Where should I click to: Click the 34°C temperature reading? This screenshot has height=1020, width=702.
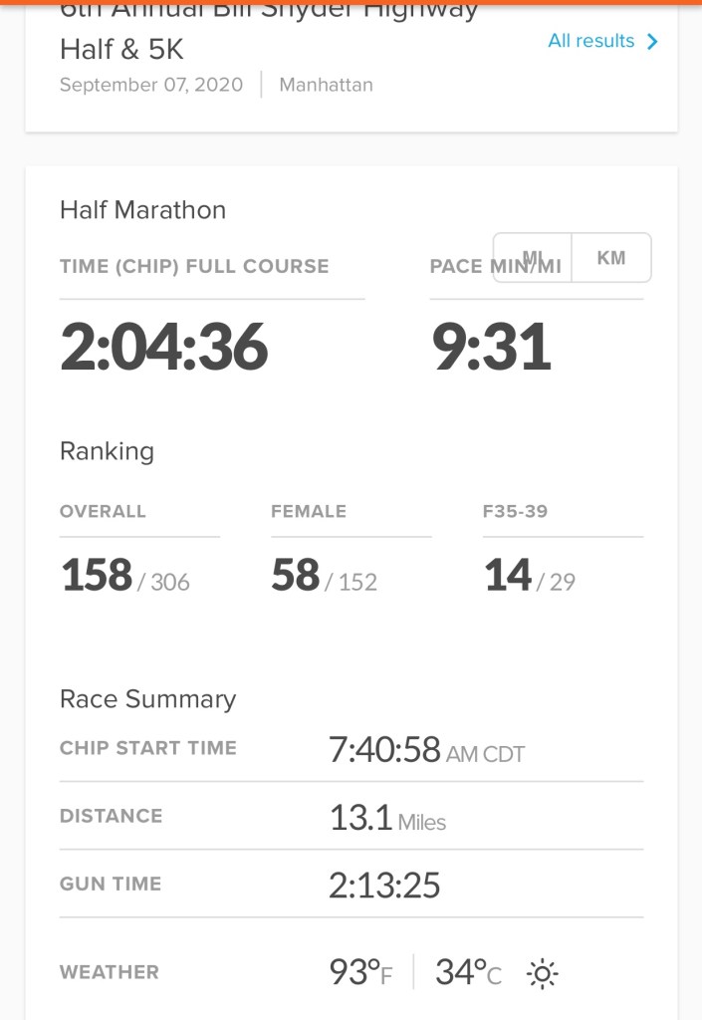point(468,972)
